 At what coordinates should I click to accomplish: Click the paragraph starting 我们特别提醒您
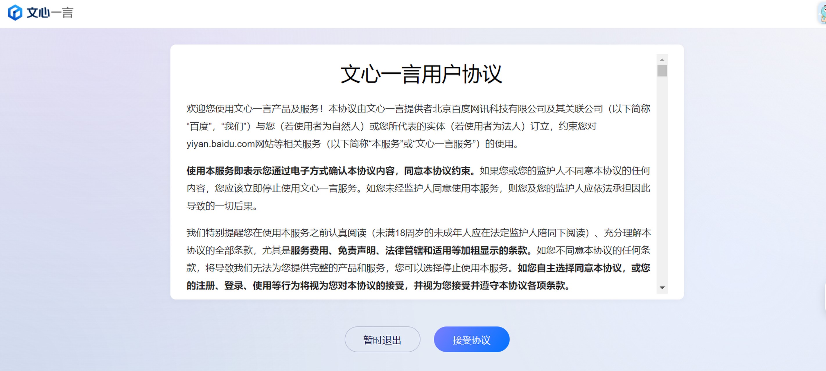pyautogui.click(x=419, y=259)
